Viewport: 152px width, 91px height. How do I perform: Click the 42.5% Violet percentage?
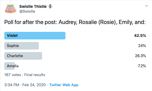[x=140, y=36]
